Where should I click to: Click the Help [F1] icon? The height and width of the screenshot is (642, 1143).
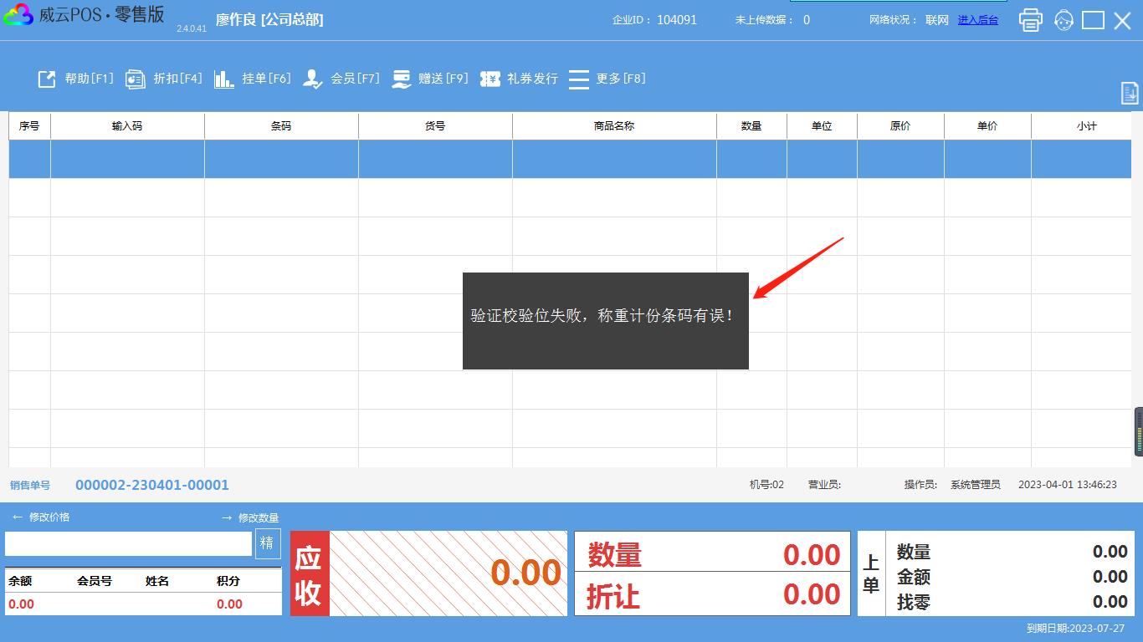tap(47, 79)
